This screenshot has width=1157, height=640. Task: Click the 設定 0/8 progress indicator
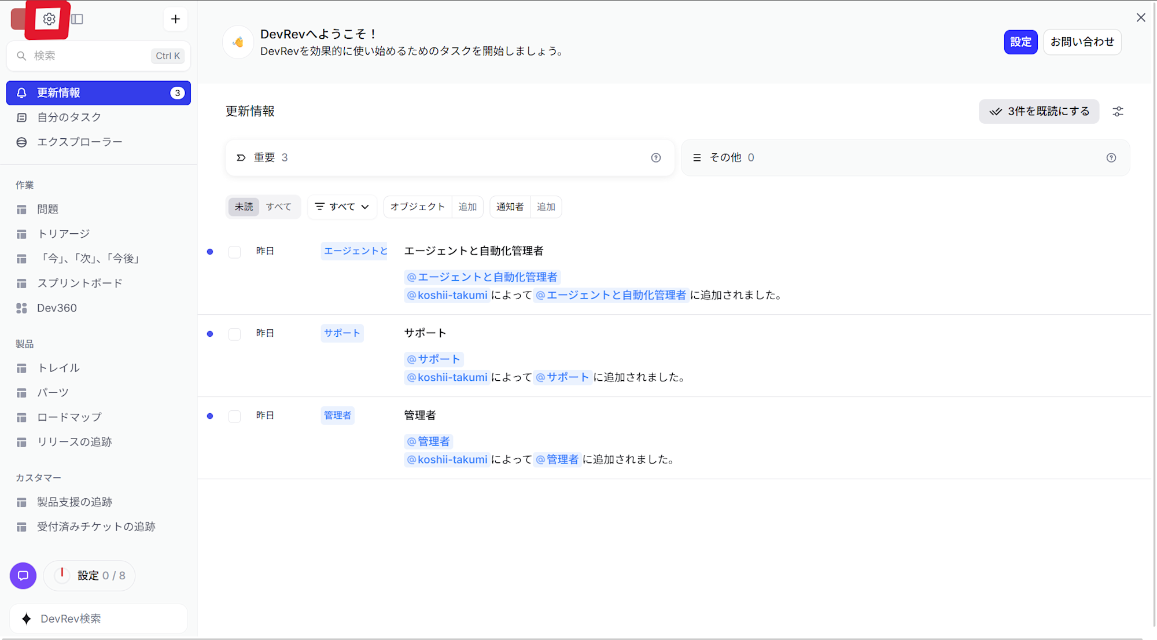pos(89,575)
